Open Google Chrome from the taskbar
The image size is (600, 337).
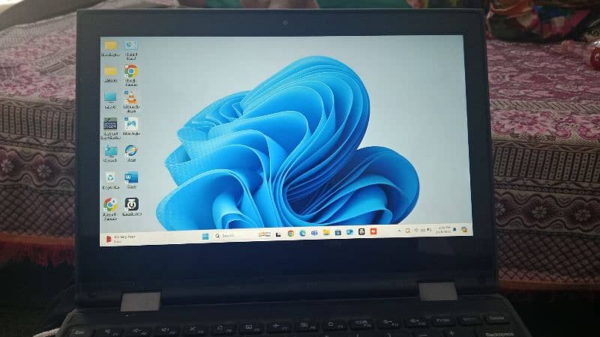tap(291, 234)
